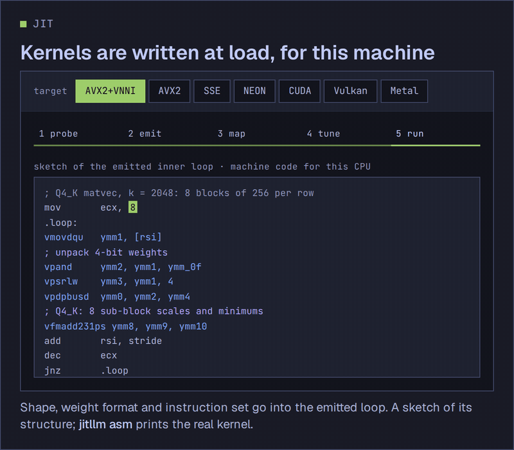Click the 'Kernels are written at load' heading
The image size is (514, 450).
point(227,53)
